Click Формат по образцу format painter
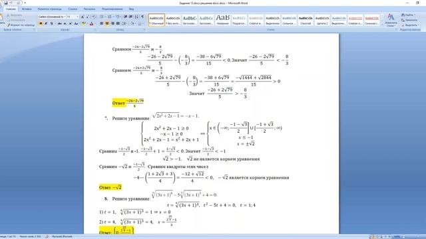This screenshot has height=239, width=426. (x=21, y=25)
